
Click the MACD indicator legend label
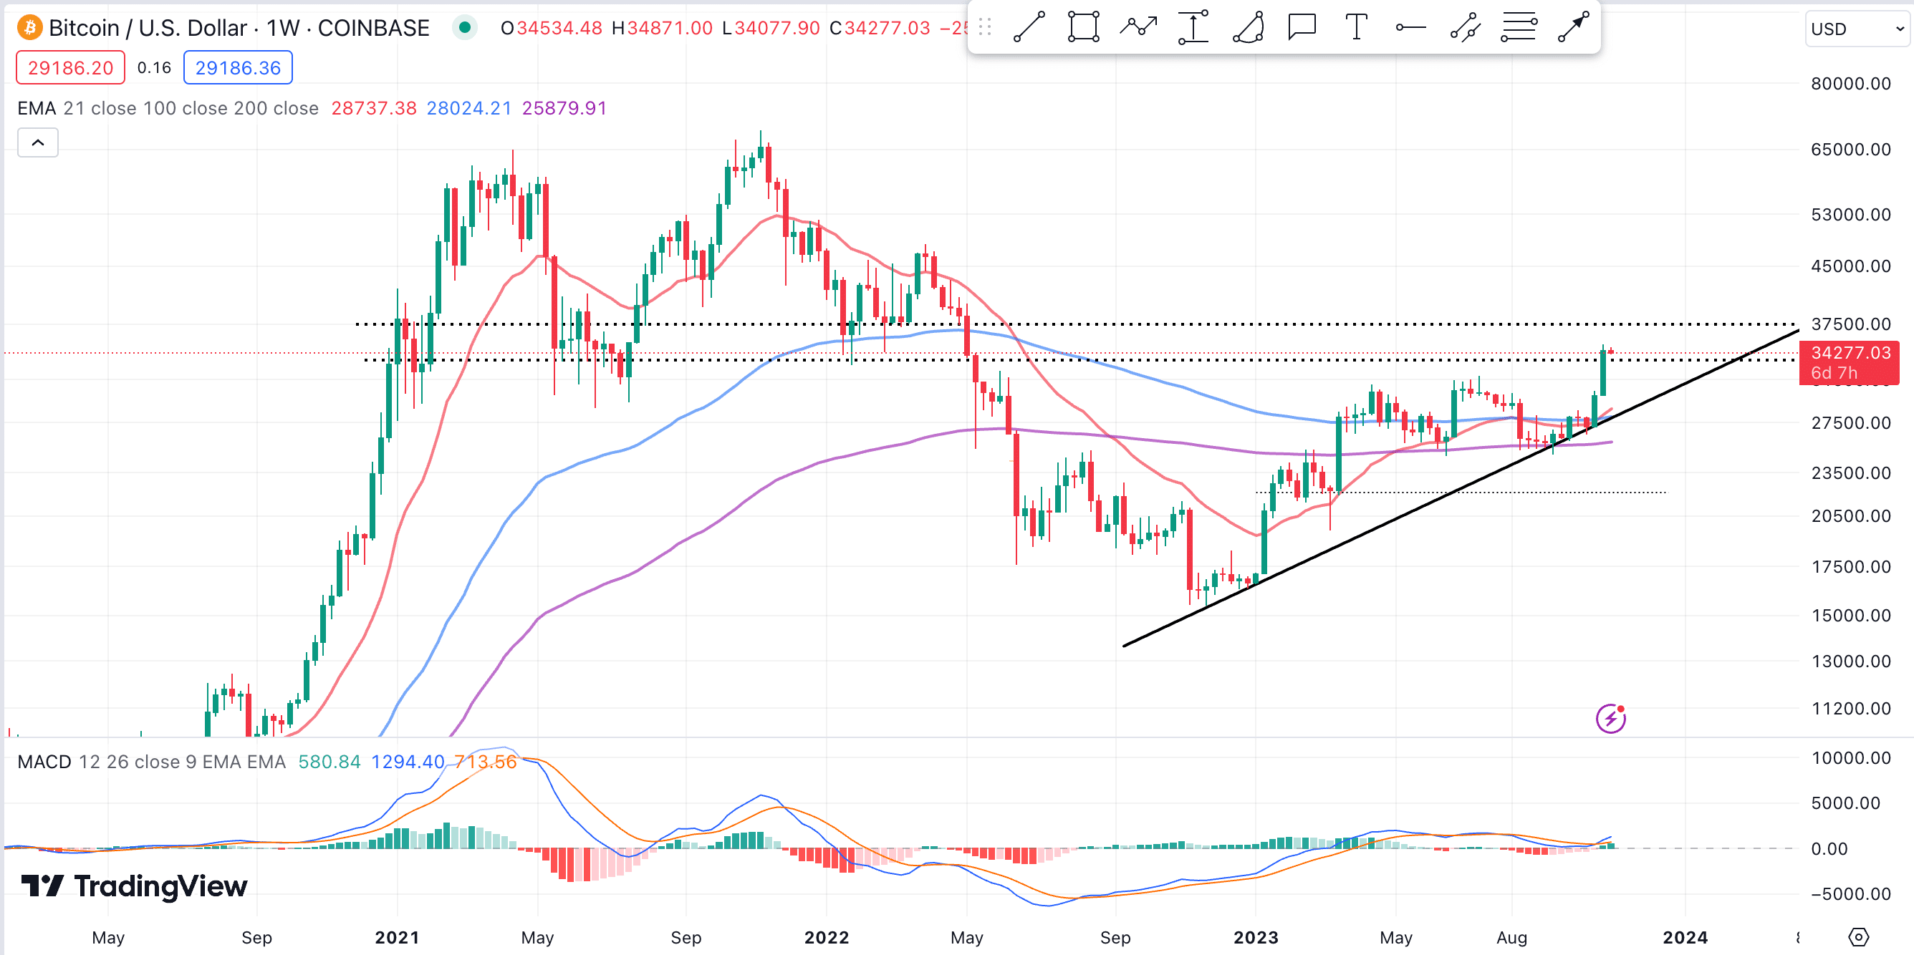44,762
